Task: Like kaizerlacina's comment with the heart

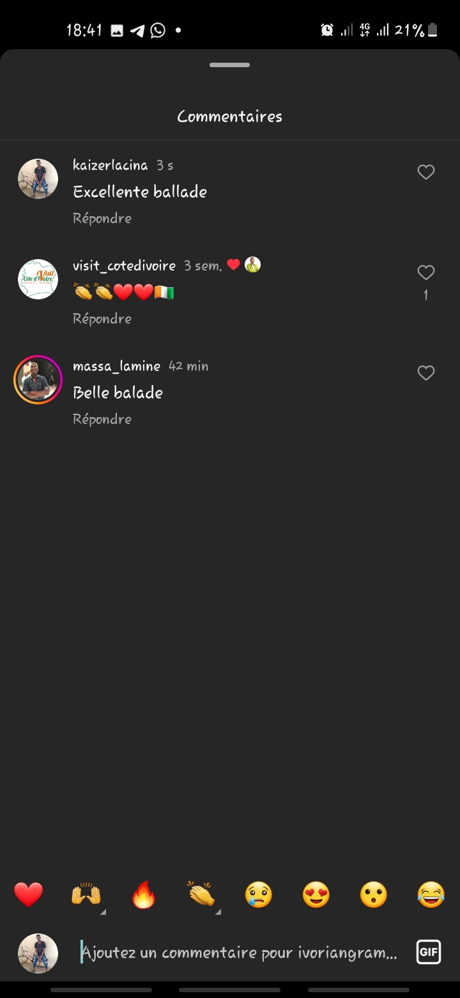Action: point(425,172)
